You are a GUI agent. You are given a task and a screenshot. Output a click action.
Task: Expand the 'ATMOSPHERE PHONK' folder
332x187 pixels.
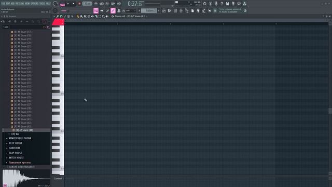click(20, 138)
